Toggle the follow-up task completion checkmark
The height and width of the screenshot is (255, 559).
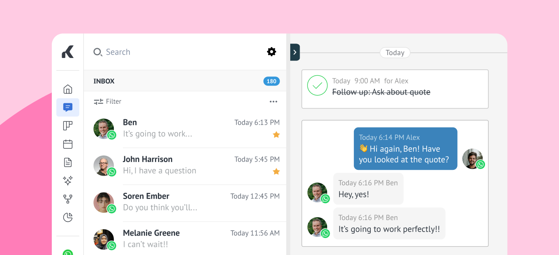(317, 86)
